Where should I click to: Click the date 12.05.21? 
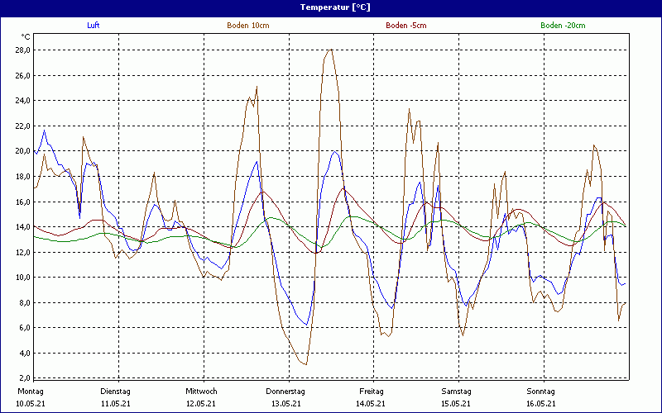[201, 404]
